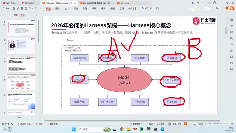Click the 钩子中间件 box on slide
The width and height of the screenshot is (236, 133).
click(x=107, y=102)
